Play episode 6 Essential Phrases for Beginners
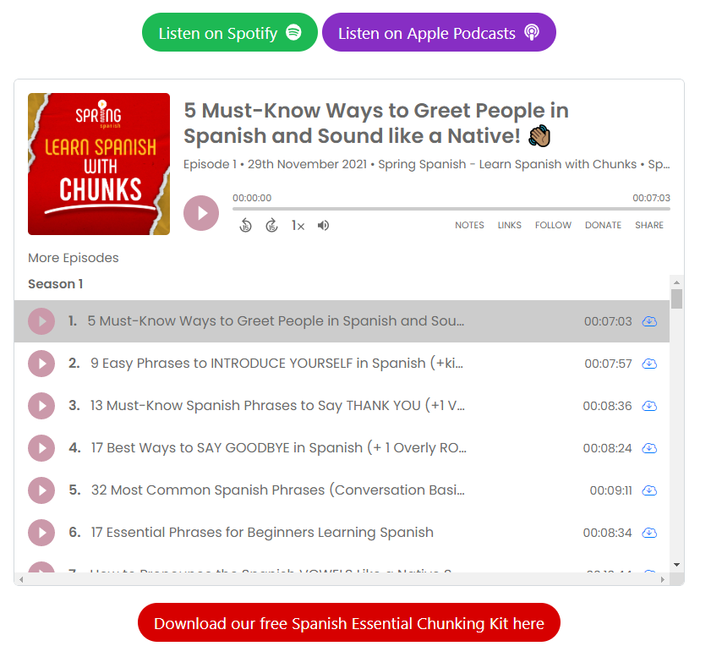 tap(41, 533)
